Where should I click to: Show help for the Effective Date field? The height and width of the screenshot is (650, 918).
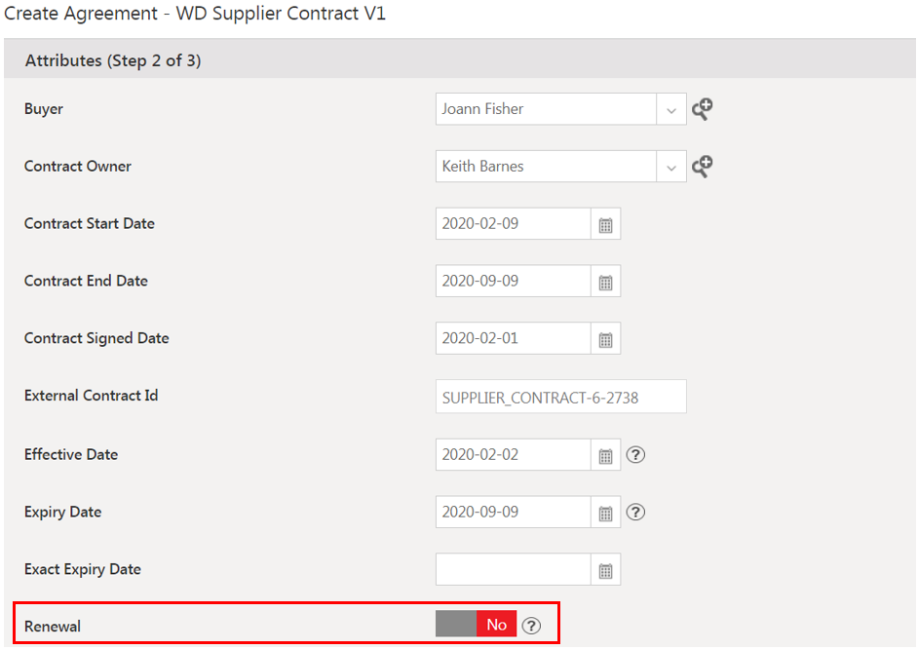(x=636, y=455)
